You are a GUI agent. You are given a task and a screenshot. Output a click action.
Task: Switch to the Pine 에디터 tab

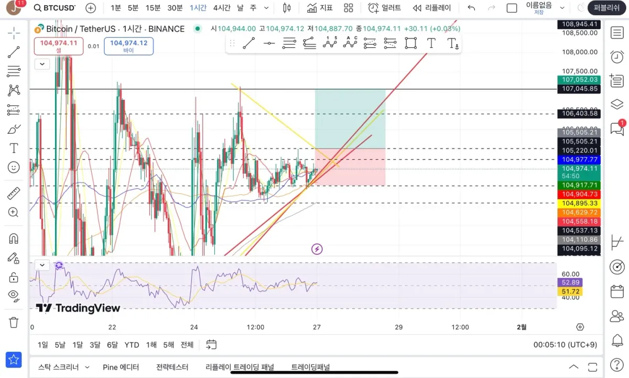pos(121,368)
